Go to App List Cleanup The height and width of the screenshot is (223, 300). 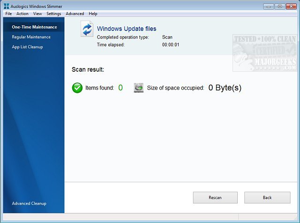[x=27, y=47]
